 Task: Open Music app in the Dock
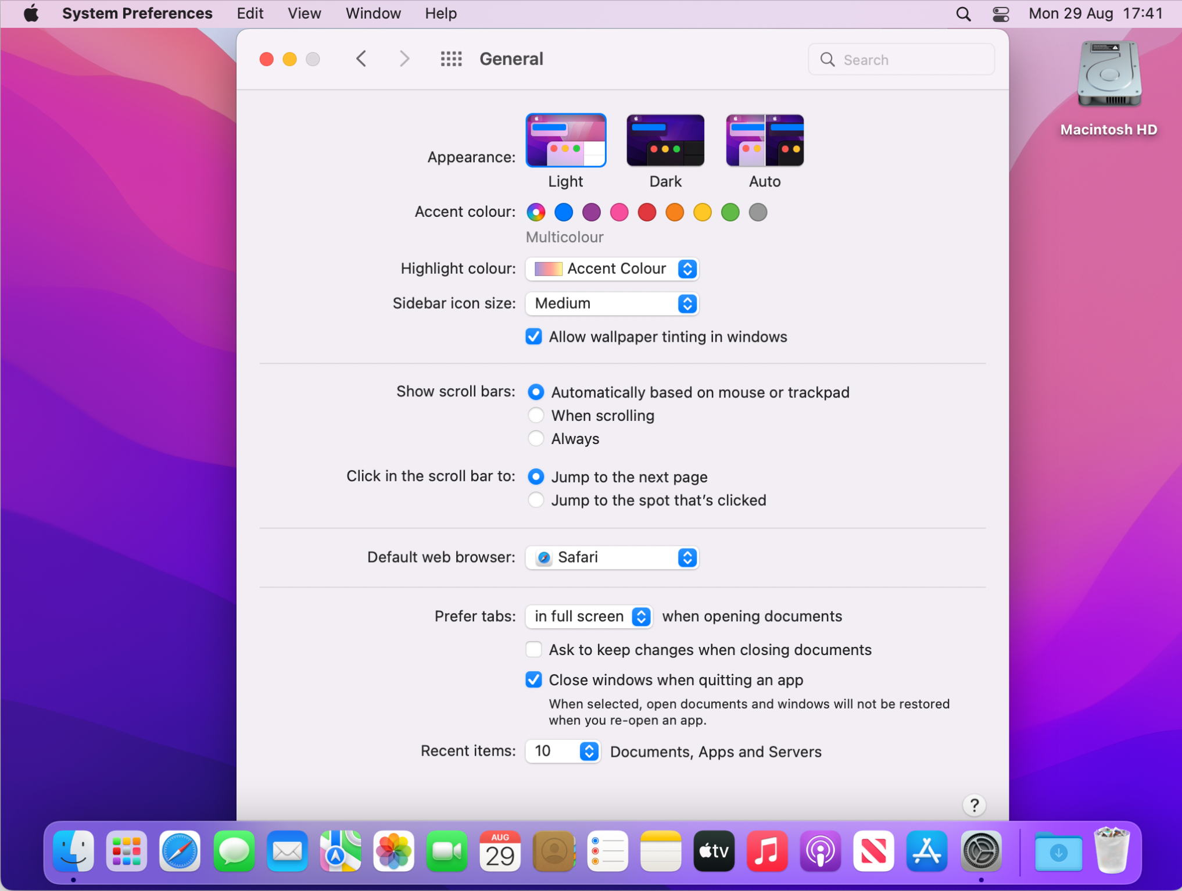(x=767, y=851)
